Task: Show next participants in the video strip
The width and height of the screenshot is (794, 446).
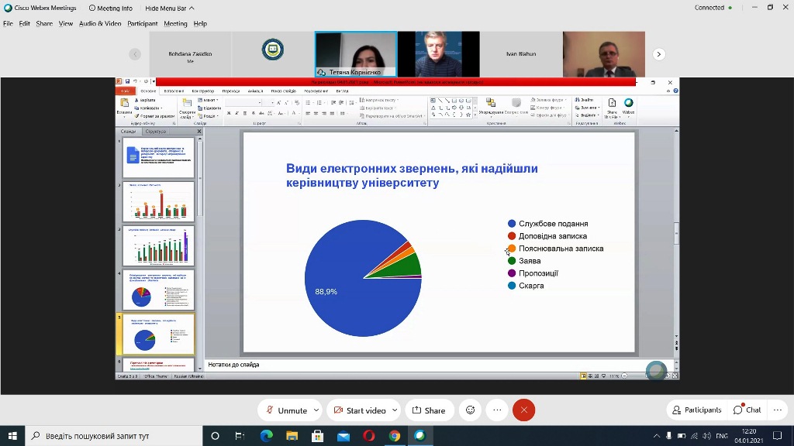Action: [x=659, y=54]
